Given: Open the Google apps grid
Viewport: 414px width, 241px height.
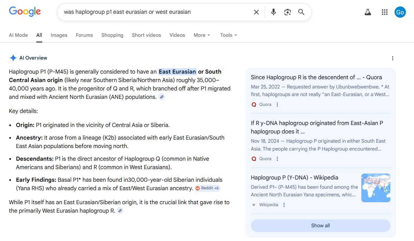Looking at the screenshot, I should pyautogui.click(x=384, y=12).
